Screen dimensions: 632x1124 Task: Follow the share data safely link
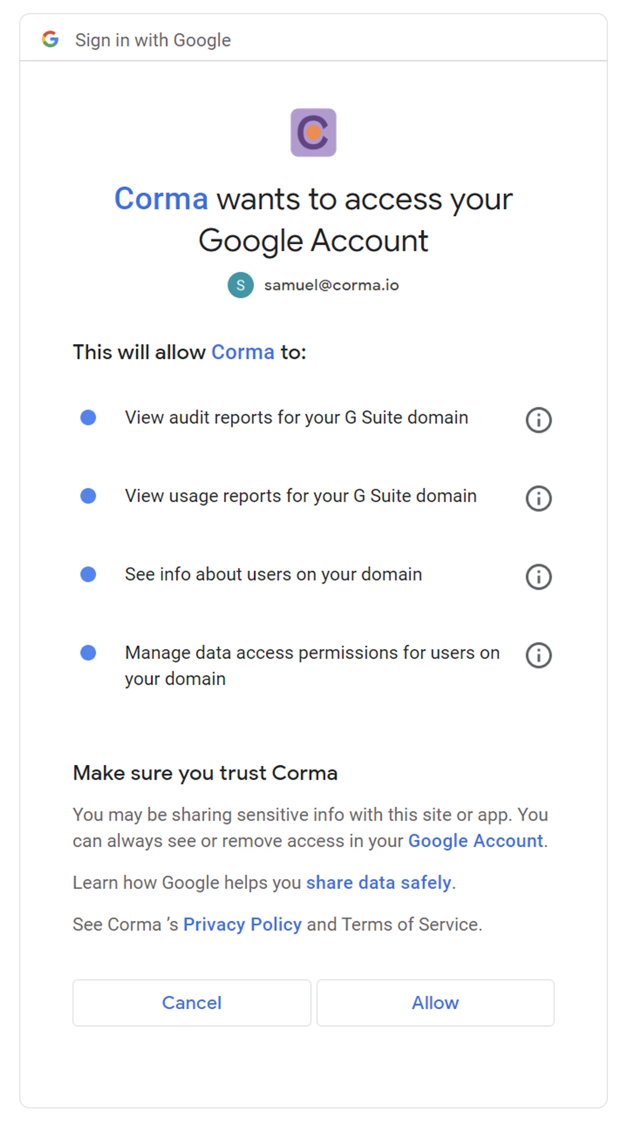point(378,882)
